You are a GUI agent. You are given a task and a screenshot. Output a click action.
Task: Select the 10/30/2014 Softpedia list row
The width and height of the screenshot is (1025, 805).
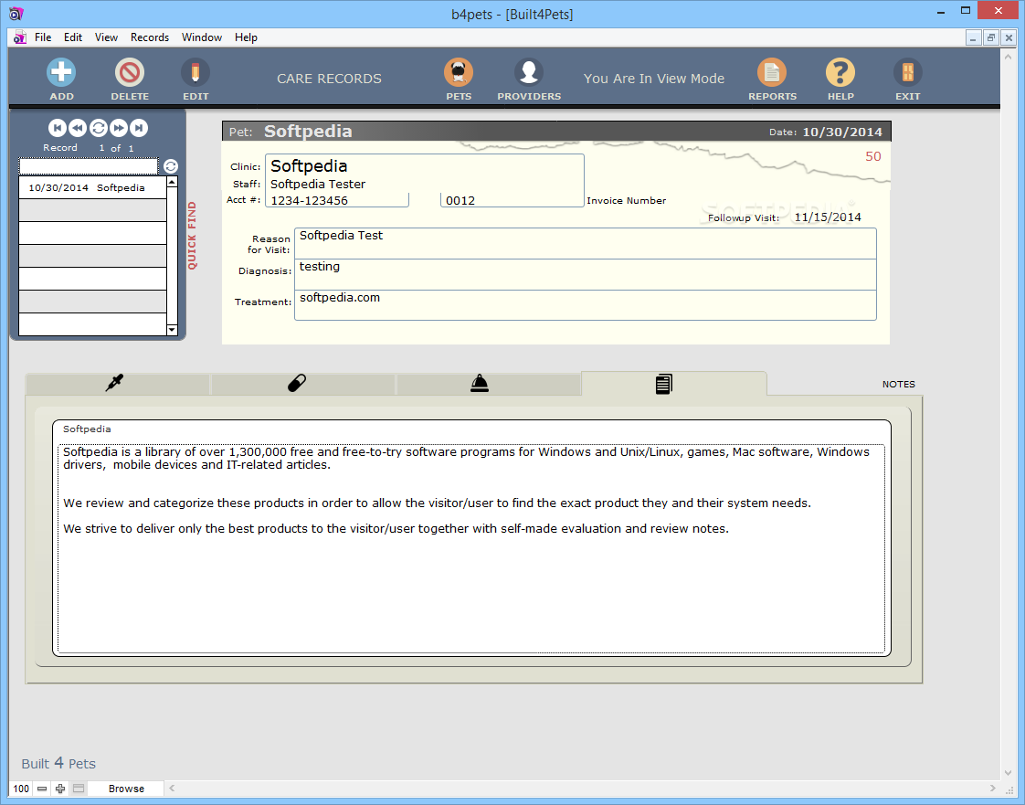tap(93, 187)
